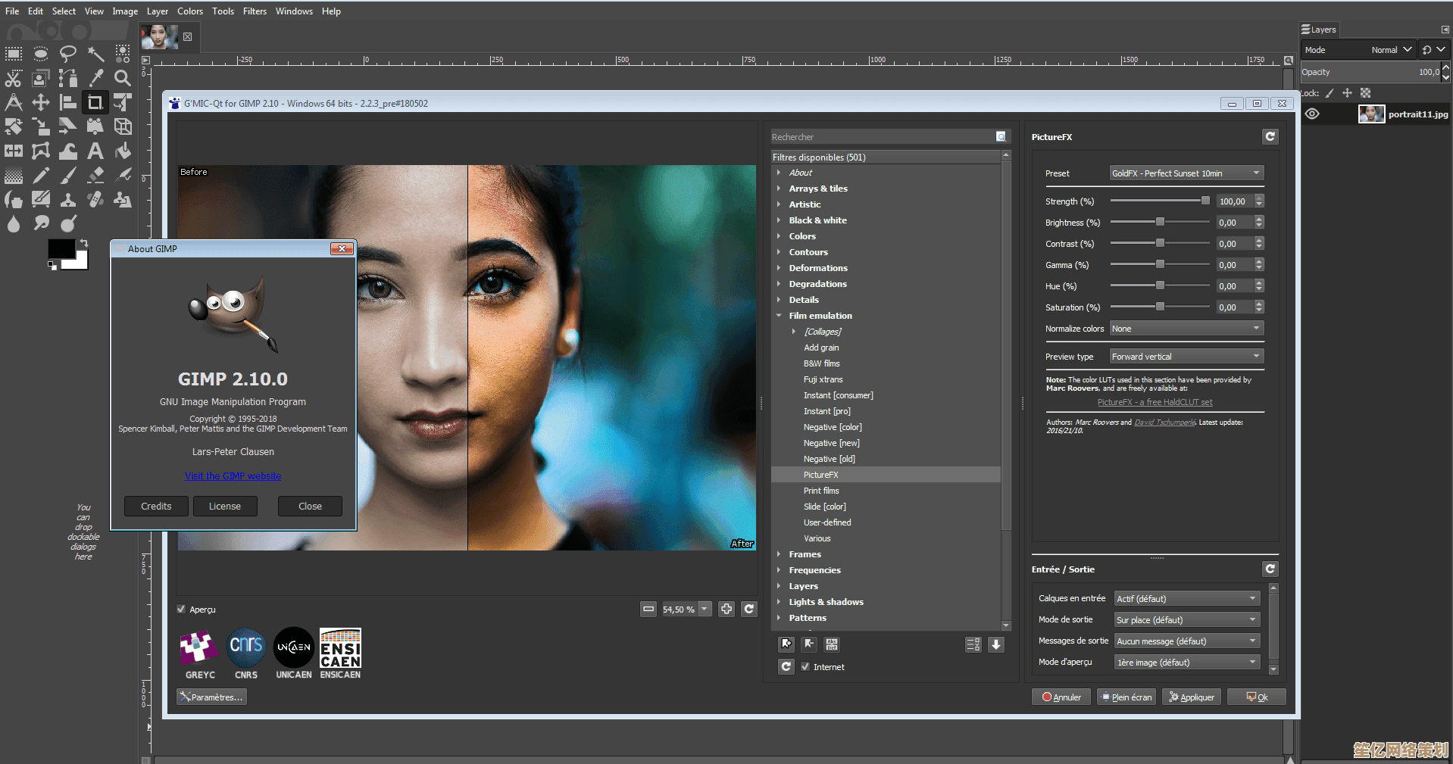Click the zoom-in plus icon under preview

pos(726,609)
